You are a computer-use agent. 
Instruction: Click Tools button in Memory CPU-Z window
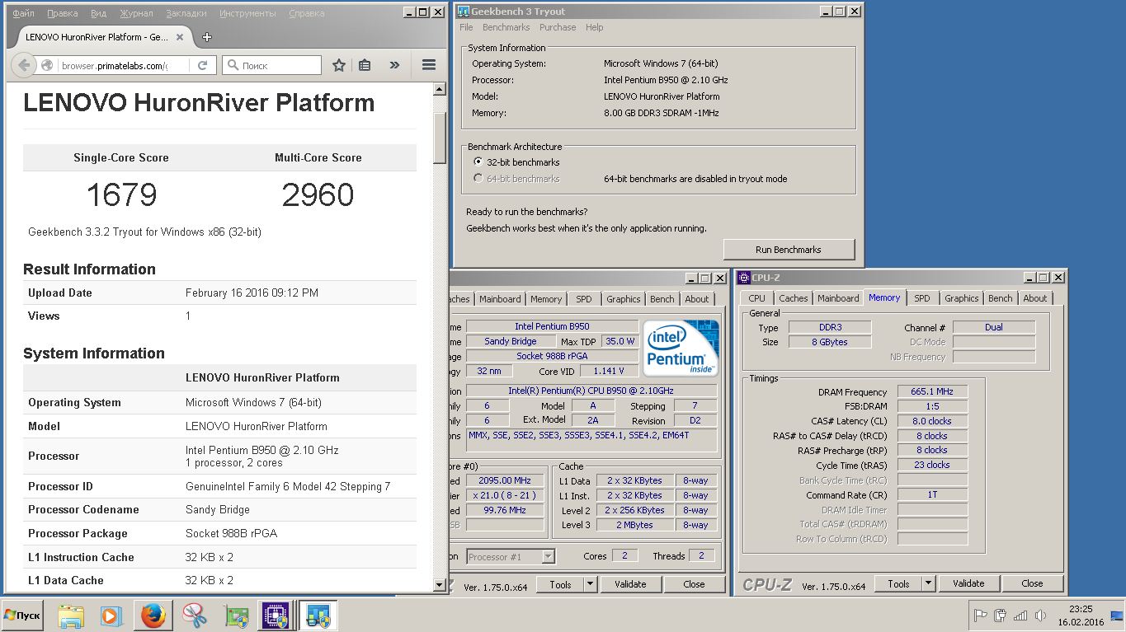[898, 583]
